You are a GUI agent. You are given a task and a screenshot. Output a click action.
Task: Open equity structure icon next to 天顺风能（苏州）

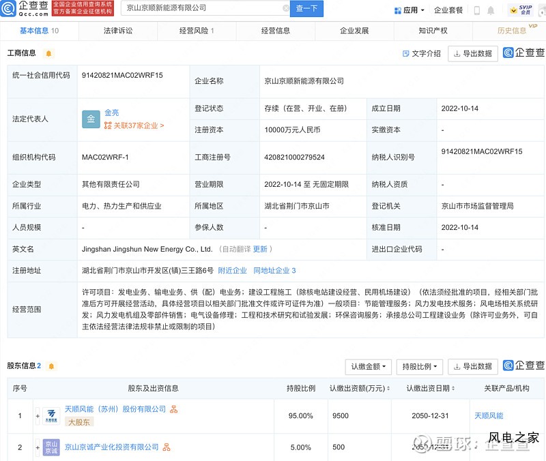point(174,409)
